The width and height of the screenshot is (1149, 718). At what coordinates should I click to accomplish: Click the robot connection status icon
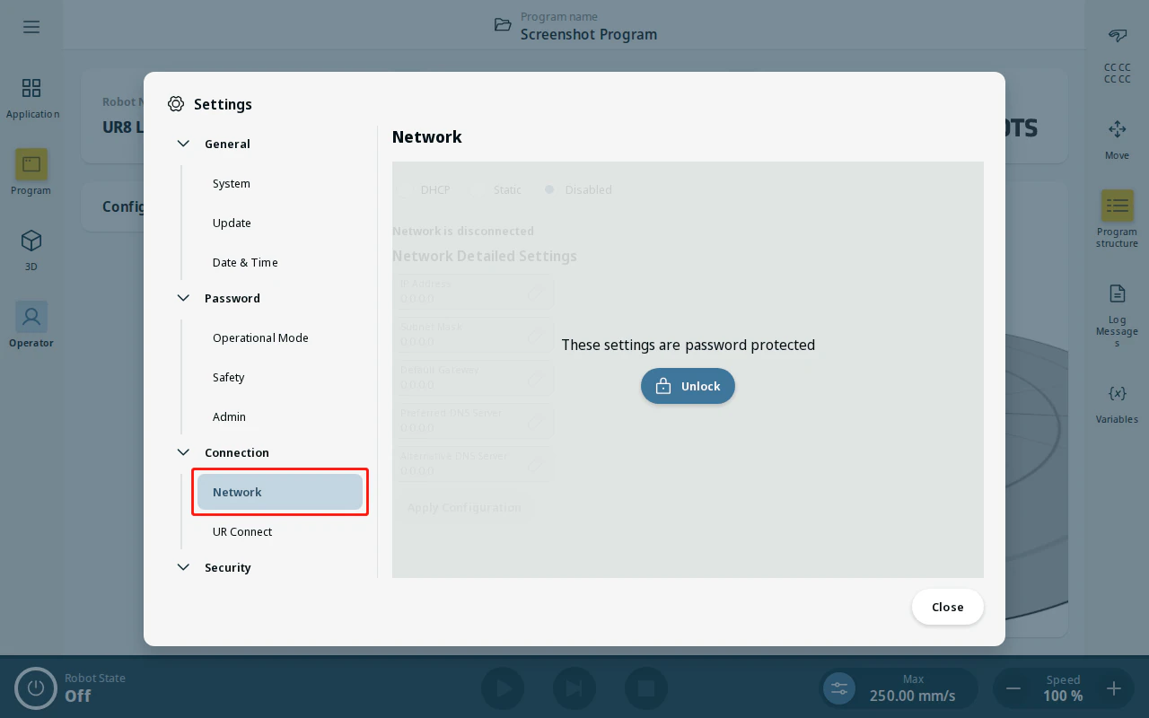(1117, 36)
